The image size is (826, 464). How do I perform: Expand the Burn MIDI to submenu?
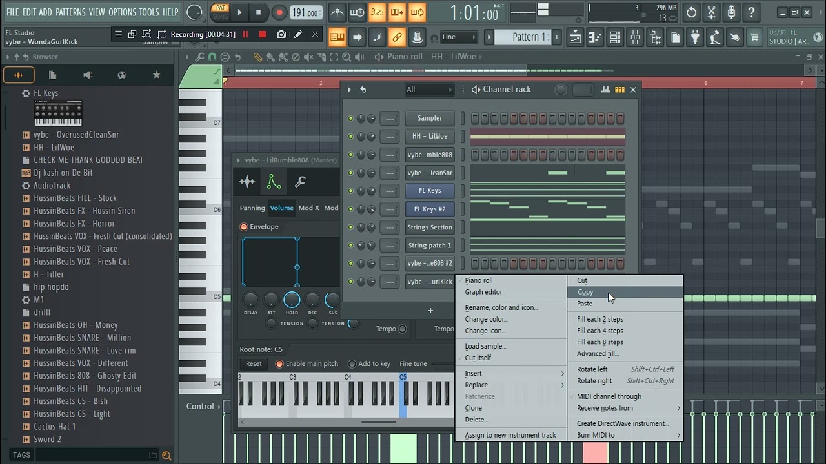pos(626,435)
